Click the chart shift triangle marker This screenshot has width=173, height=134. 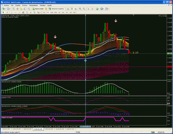(133, 15)
